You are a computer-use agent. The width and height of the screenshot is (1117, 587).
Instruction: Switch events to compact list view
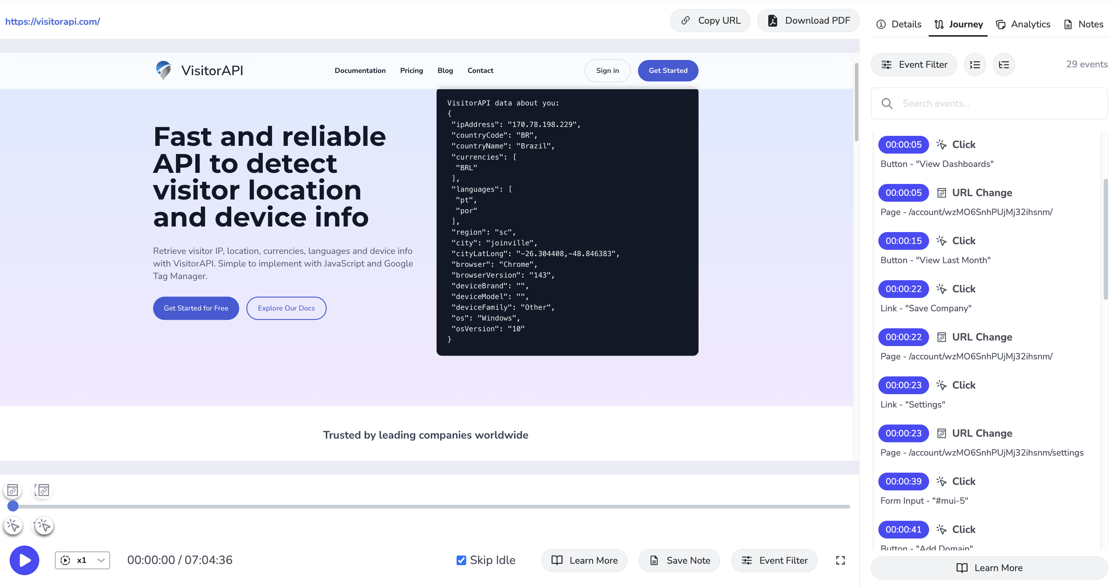click(x=975, y=64)
